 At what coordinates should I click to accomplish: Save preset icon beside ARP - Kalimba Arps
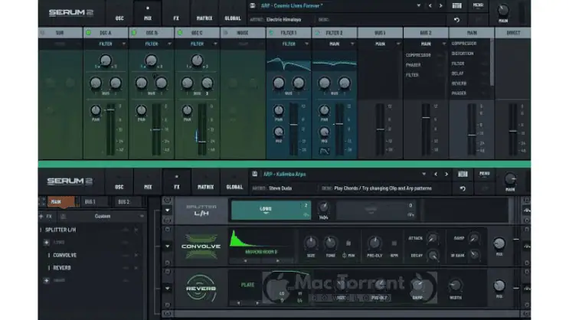pyautogui.click(x=255, y=174)
